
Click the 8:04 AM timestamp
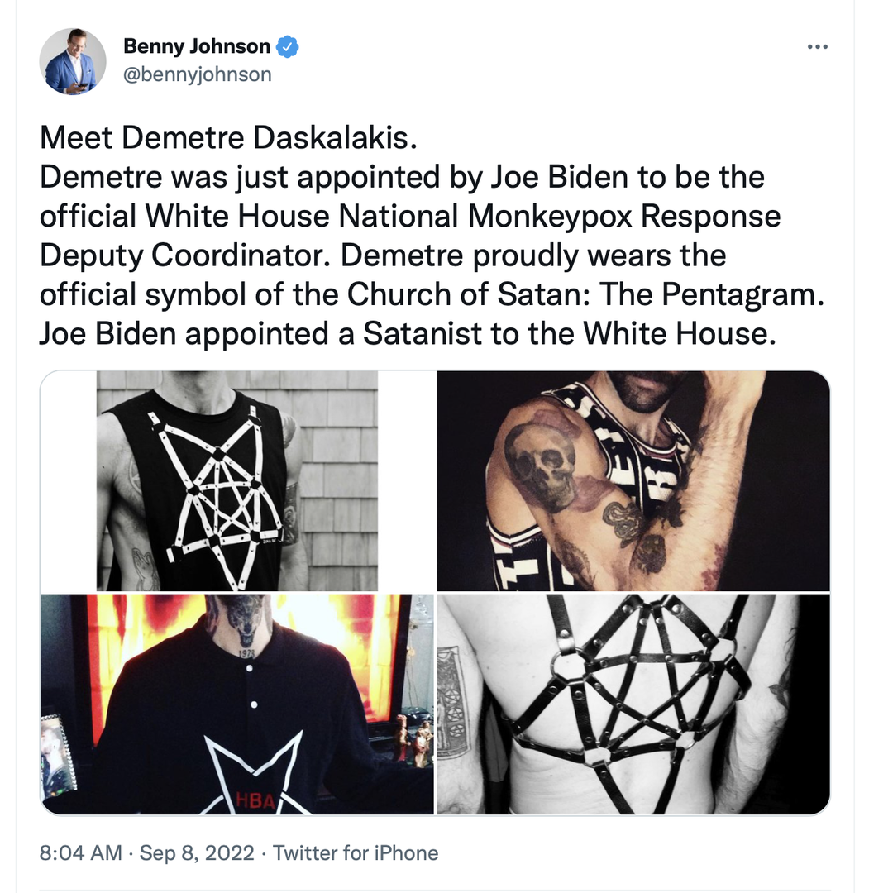(80, 852)
